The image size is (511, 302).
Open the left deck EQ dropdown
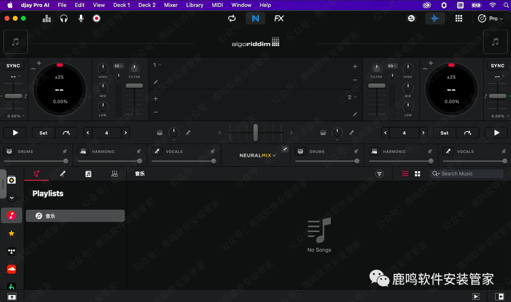118,66
